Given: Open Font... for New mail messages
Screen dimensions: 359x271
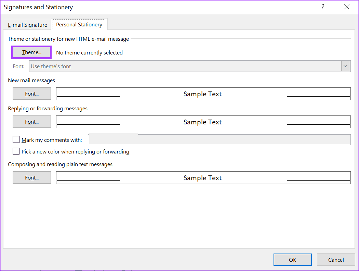Looking at the screenshot, I should [x=31, y=94].
